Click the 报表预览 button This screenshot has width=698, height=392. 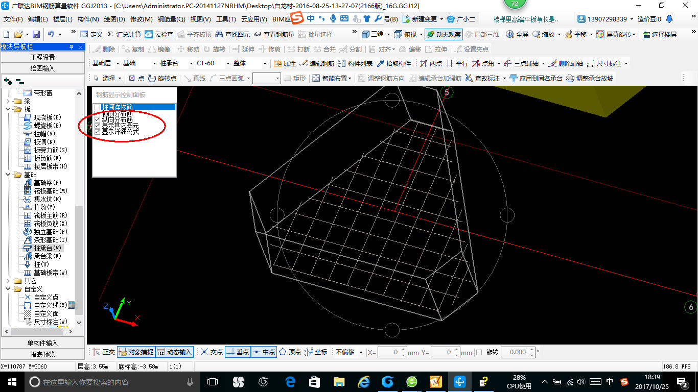point(42,354)
